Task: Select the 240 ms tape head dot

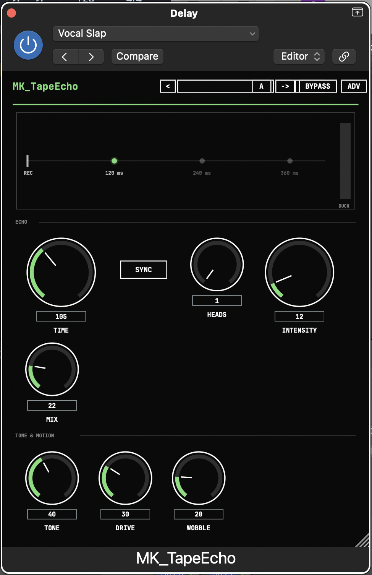Action: coord(202,161)
